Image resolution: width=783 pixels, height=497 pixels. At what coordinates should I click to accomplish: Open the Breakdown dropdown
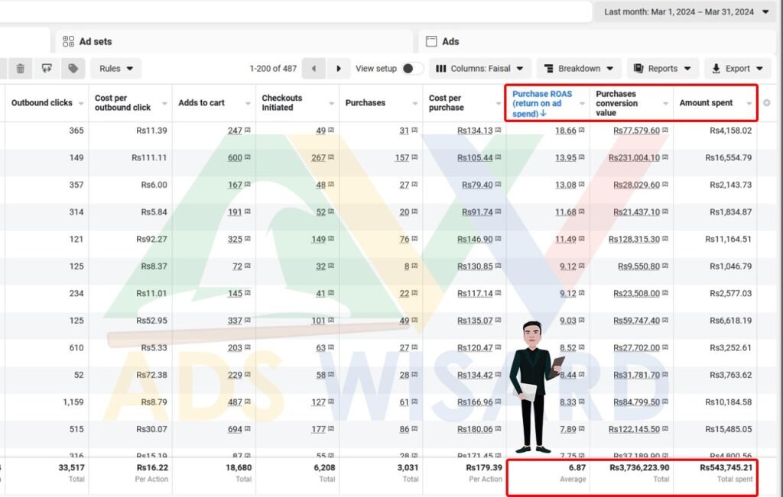pyautogui.click(x=579, y=68)
